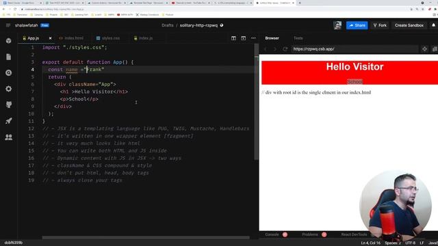Image resolution: width=438 pixels, height=246 pixels.
Task: Open the notifications bell icon
Action: click(x=433, y=25)
